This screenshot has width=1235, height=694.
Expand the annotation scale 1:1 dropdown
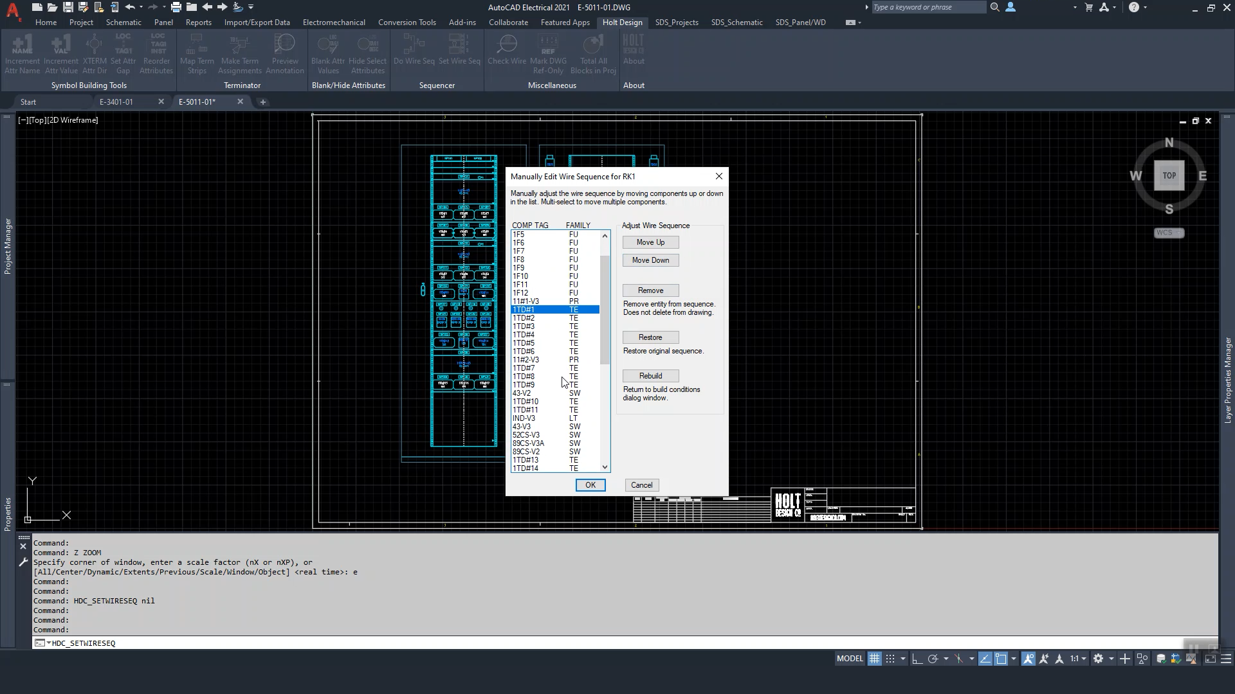tap(1078, 659)
